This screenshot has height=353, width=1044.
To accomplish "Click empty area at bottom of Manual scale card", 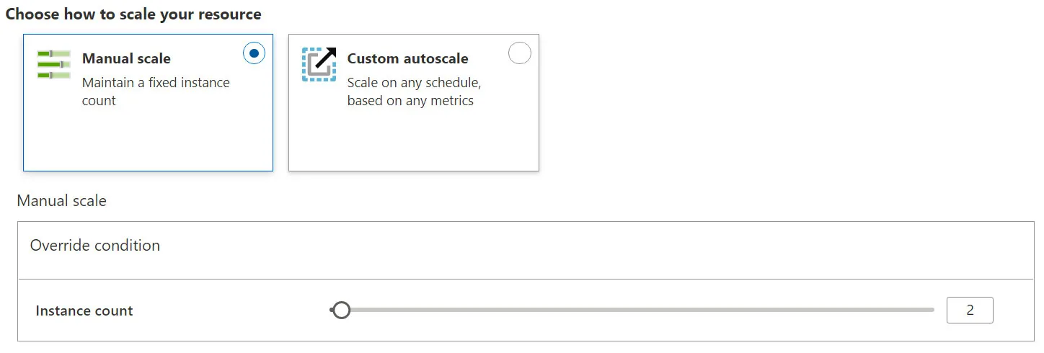I will (148, 144).
